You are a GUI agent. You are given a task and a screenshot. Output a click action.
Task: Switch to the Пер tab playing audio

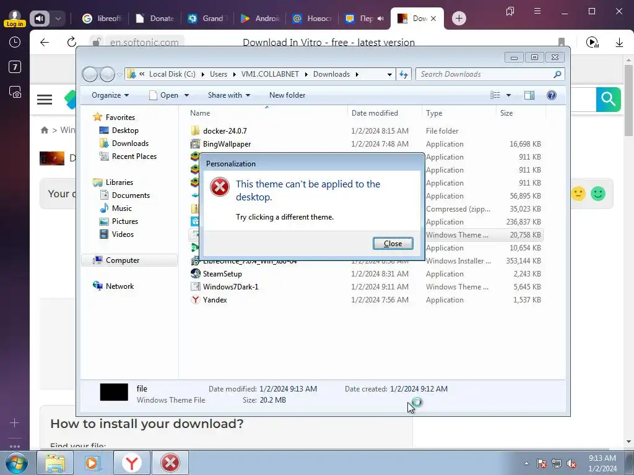364,19
